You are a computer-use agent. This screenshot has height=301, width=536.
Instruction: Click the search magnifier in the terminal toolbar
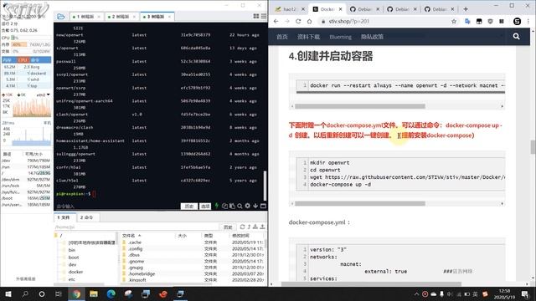click(240, 206)
